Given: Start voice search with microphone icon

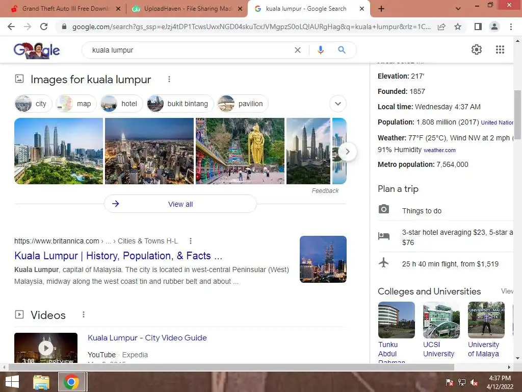Looking at the screenshot, I should [x=320, y=50].
